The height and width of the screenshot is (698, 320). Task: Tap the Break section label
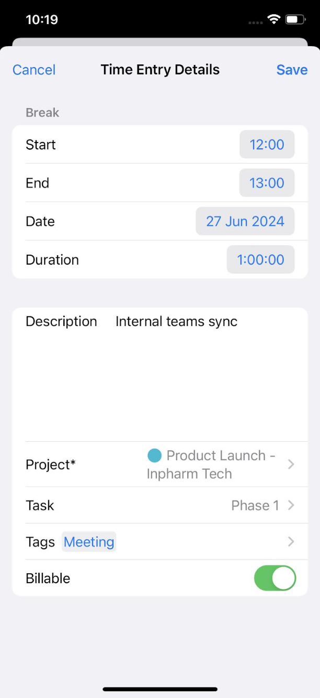tap(42, 112)
